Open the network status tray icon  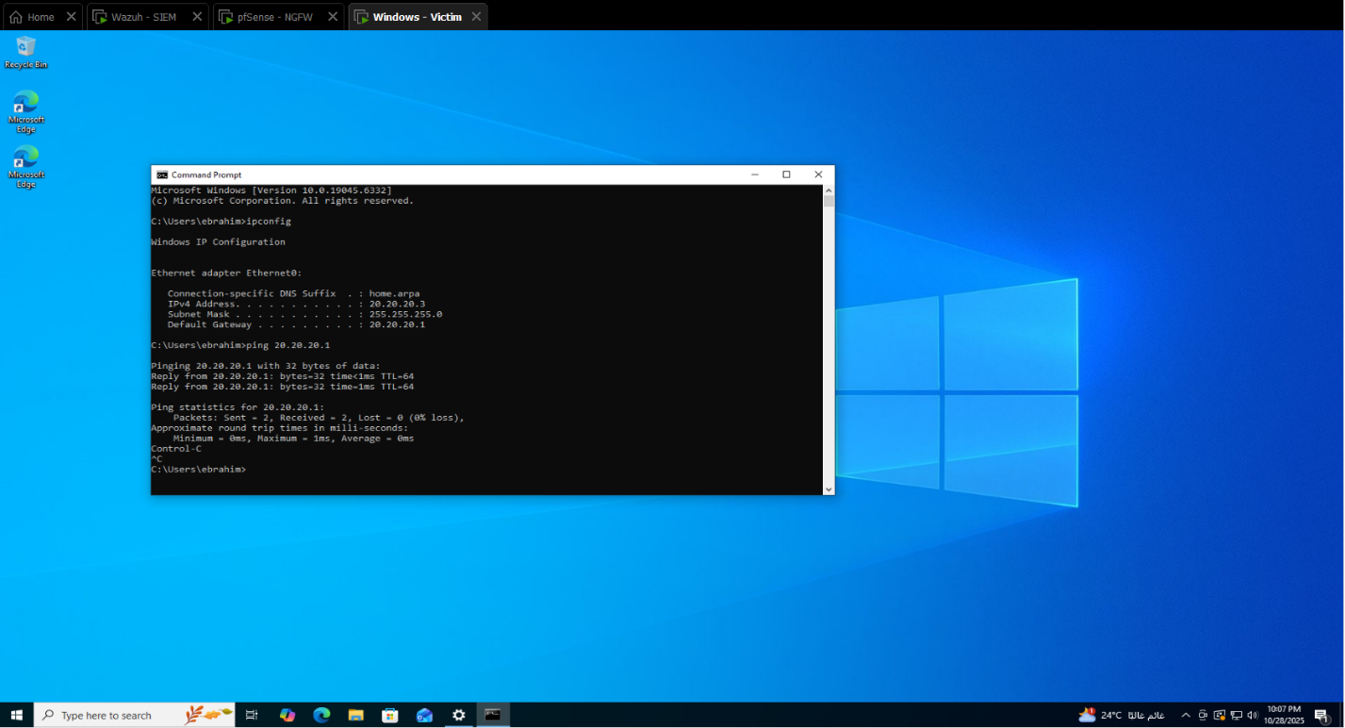(x=1237, y=715)
